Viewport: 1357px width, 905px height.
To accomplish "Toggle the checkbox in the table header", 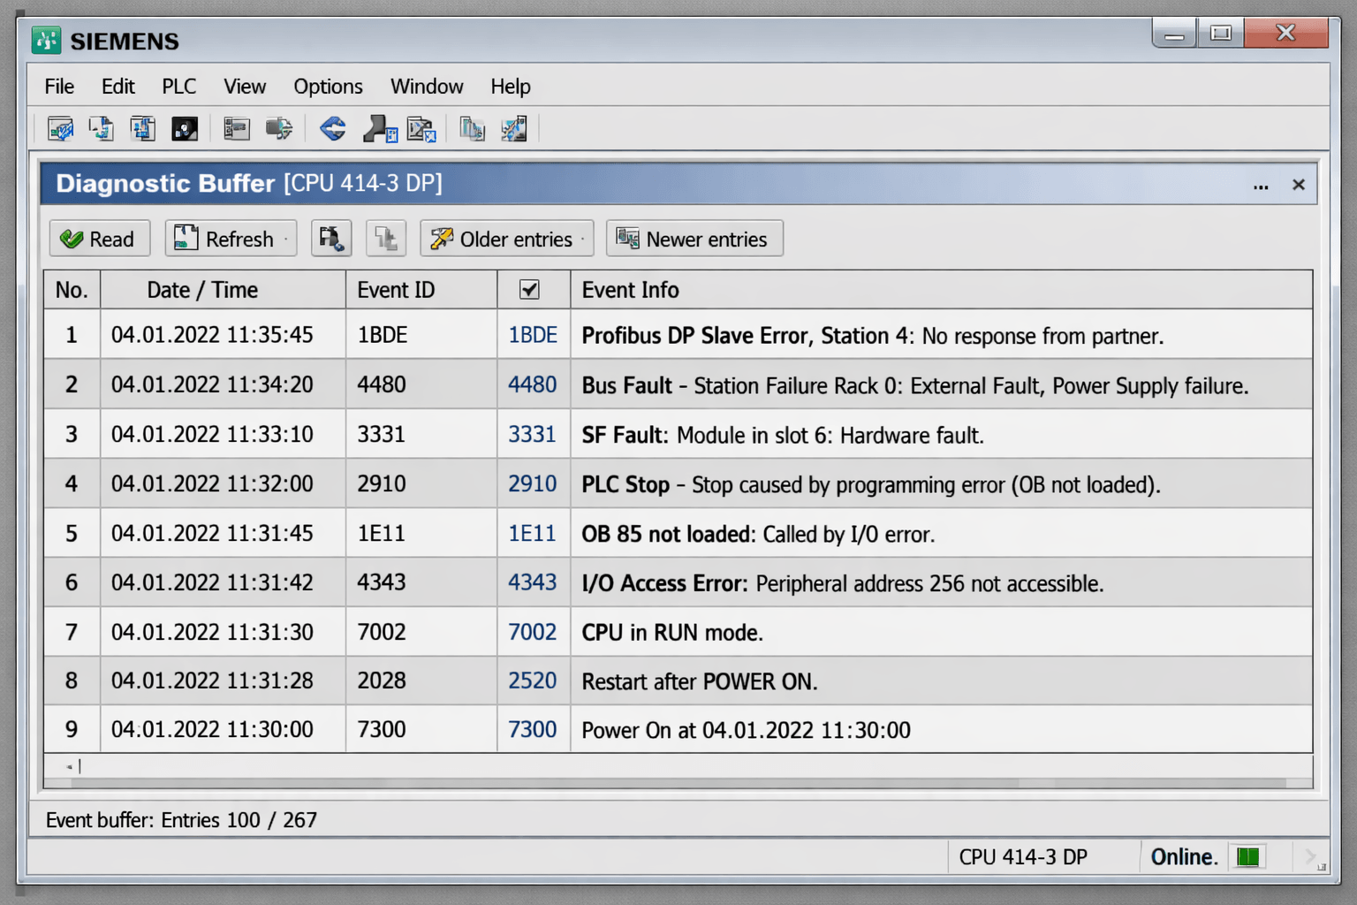I will 529,289.
